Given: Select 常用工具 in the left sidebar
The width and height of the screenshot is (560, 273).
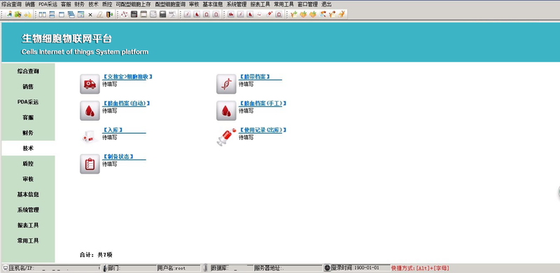Looking at the screenshot, I should tap(28, 241).
